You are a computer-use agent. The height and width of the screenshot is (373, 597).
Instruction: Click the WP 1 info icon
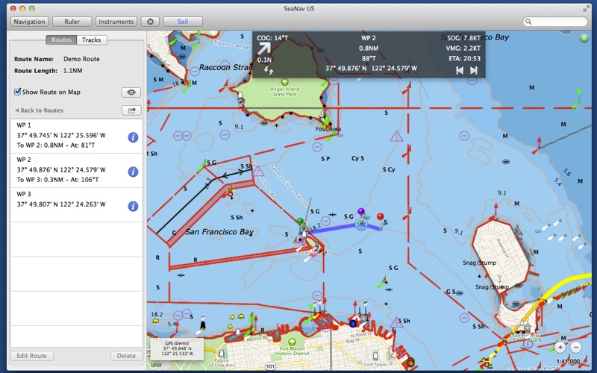133,137
